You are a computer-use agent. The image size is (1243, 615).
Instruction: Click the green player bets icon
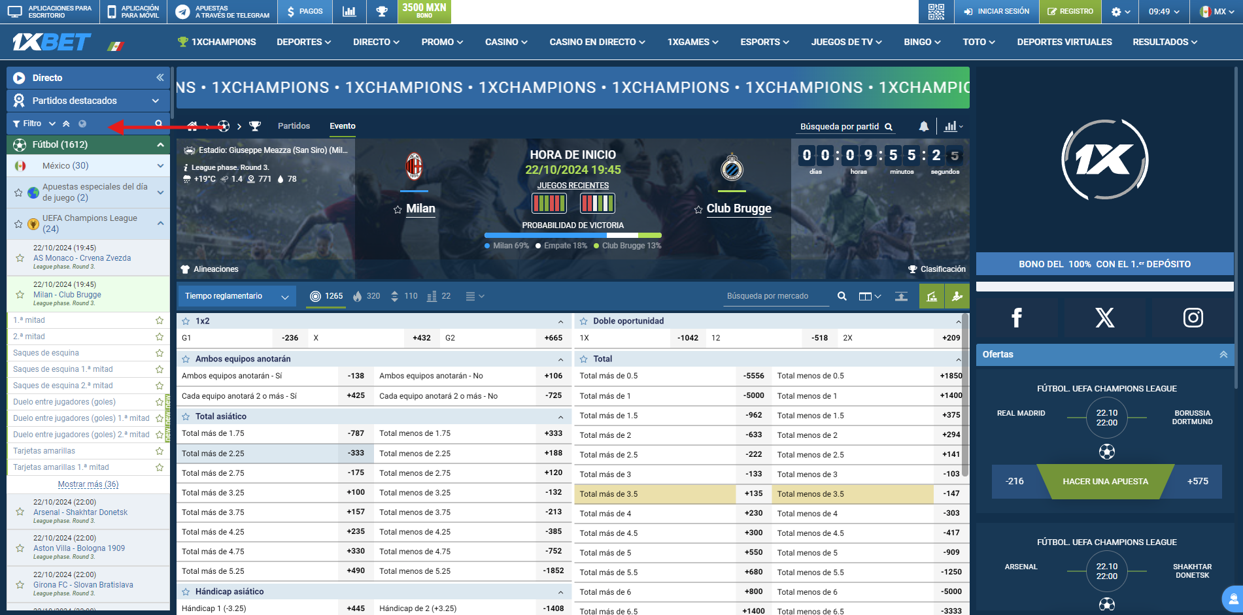coord(957,296)
